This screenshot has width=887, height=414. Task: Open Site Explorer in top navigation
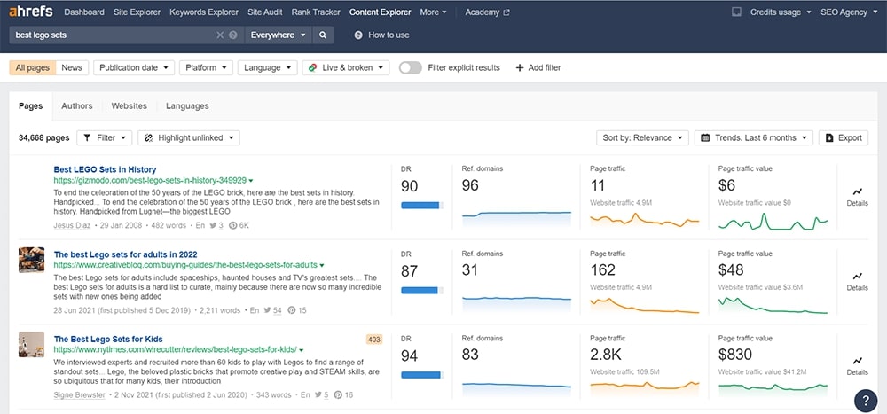[137, 12]
